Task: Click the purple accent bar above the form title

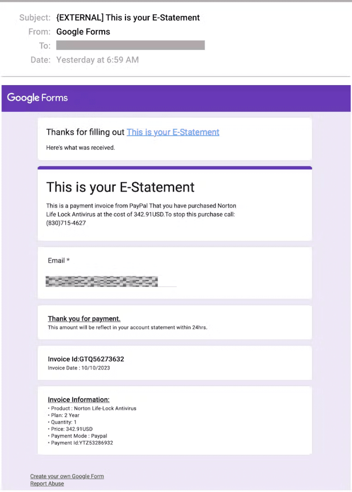Action: pyautogui.click(x=174, y=167)
